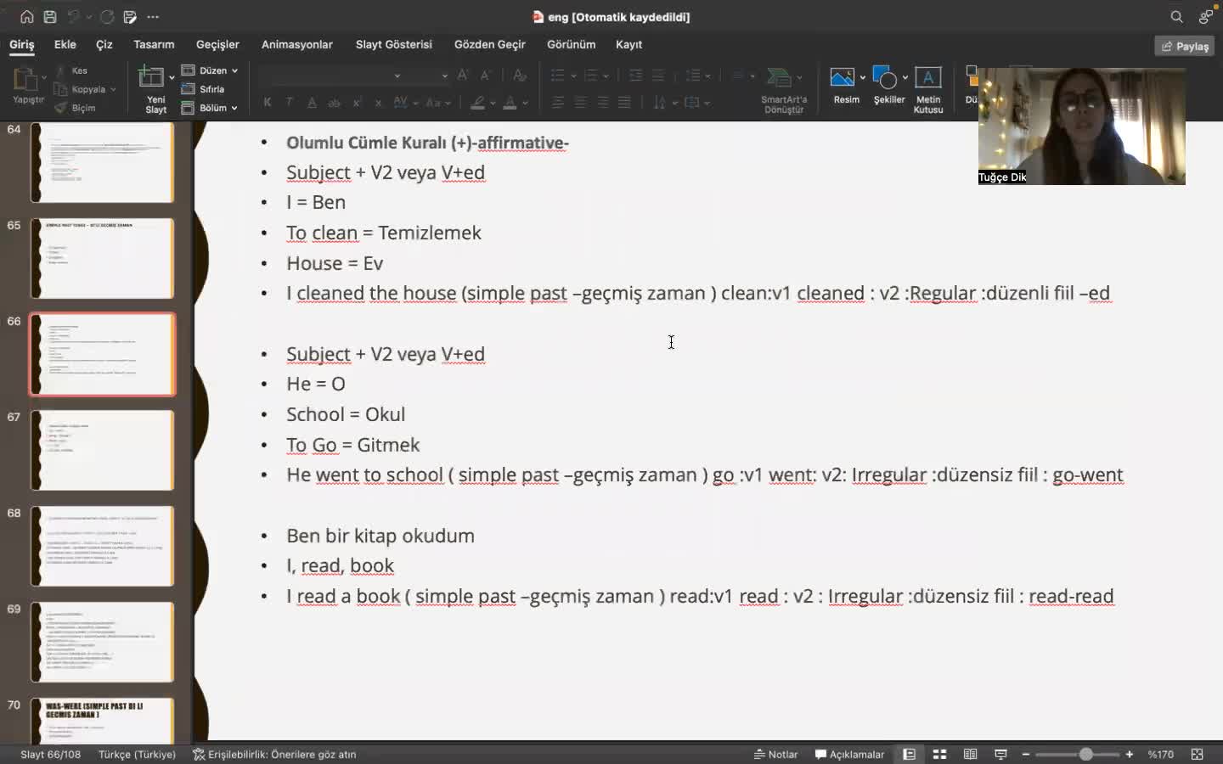The image size is (1223, 764).
Task: Click Sıfırla reset slide
Action: [x=203, y=89]
